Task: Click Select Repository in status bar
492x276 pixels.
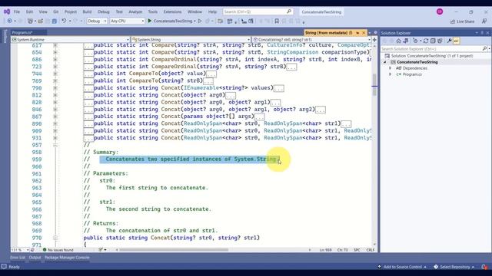Action: tap(454, 267)
